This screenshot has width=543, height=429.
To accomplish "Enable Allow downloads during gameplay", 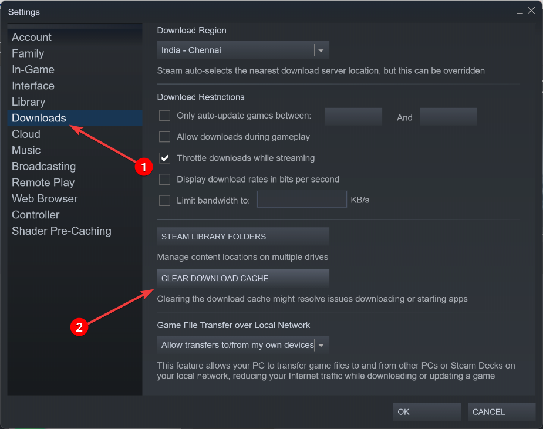I will coord(164,137).
